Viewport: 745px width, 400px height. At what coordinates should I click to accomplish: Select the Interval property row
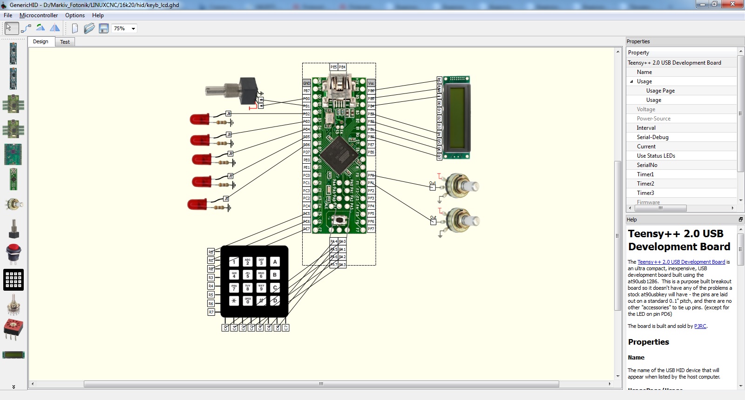tap(682, 128)
